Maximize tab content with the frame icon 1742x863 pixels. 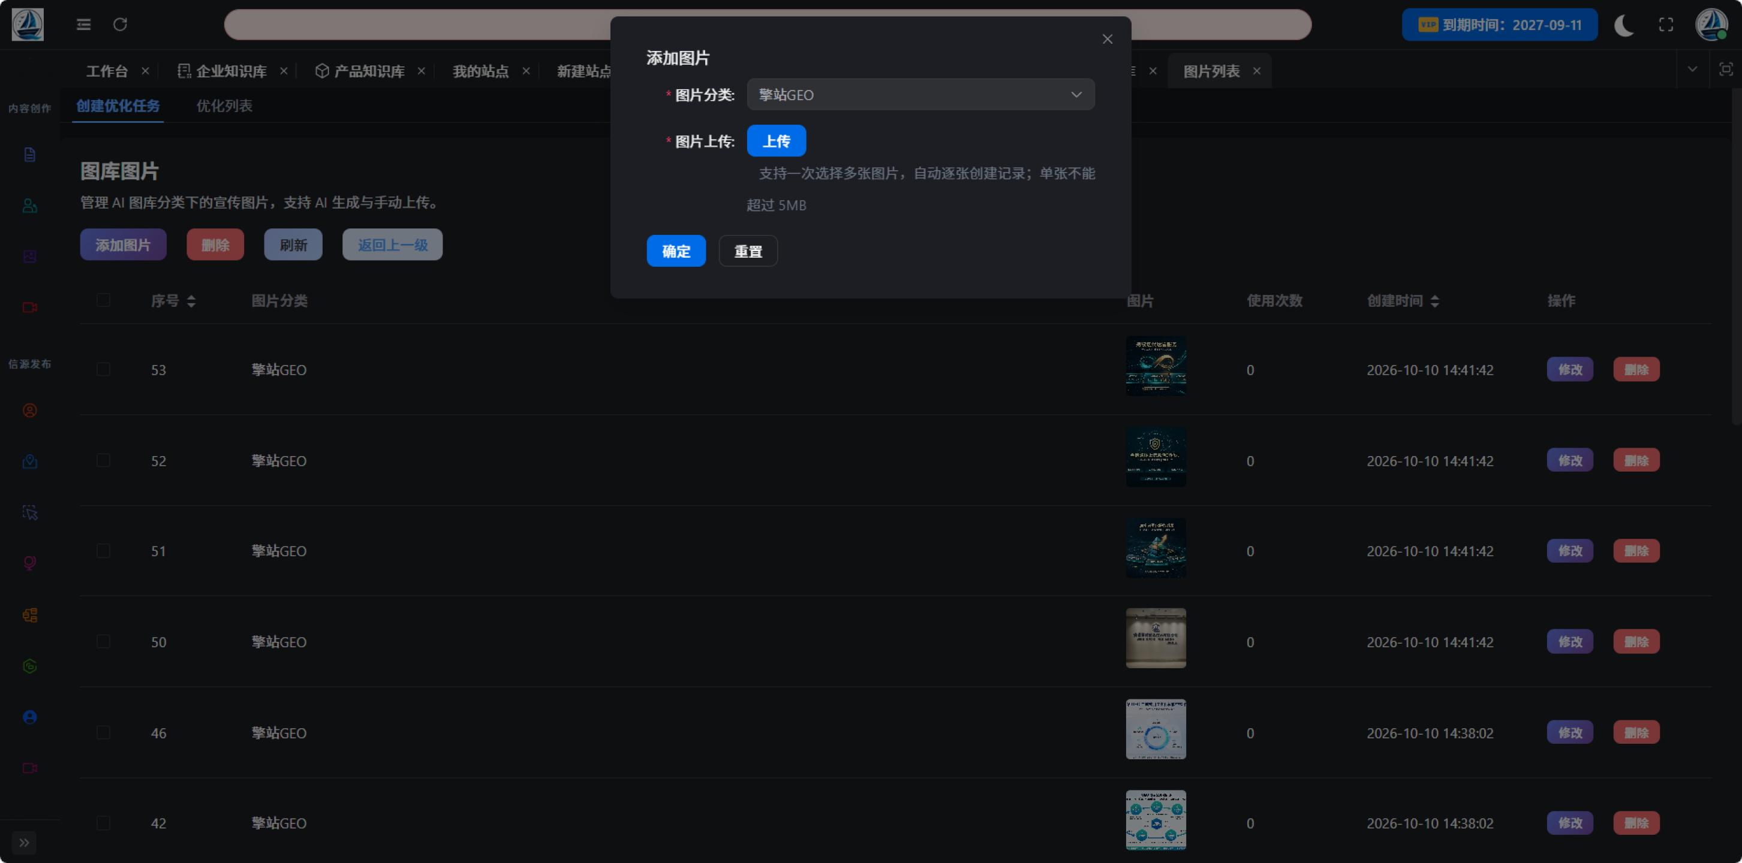[x=1726, y=70]
